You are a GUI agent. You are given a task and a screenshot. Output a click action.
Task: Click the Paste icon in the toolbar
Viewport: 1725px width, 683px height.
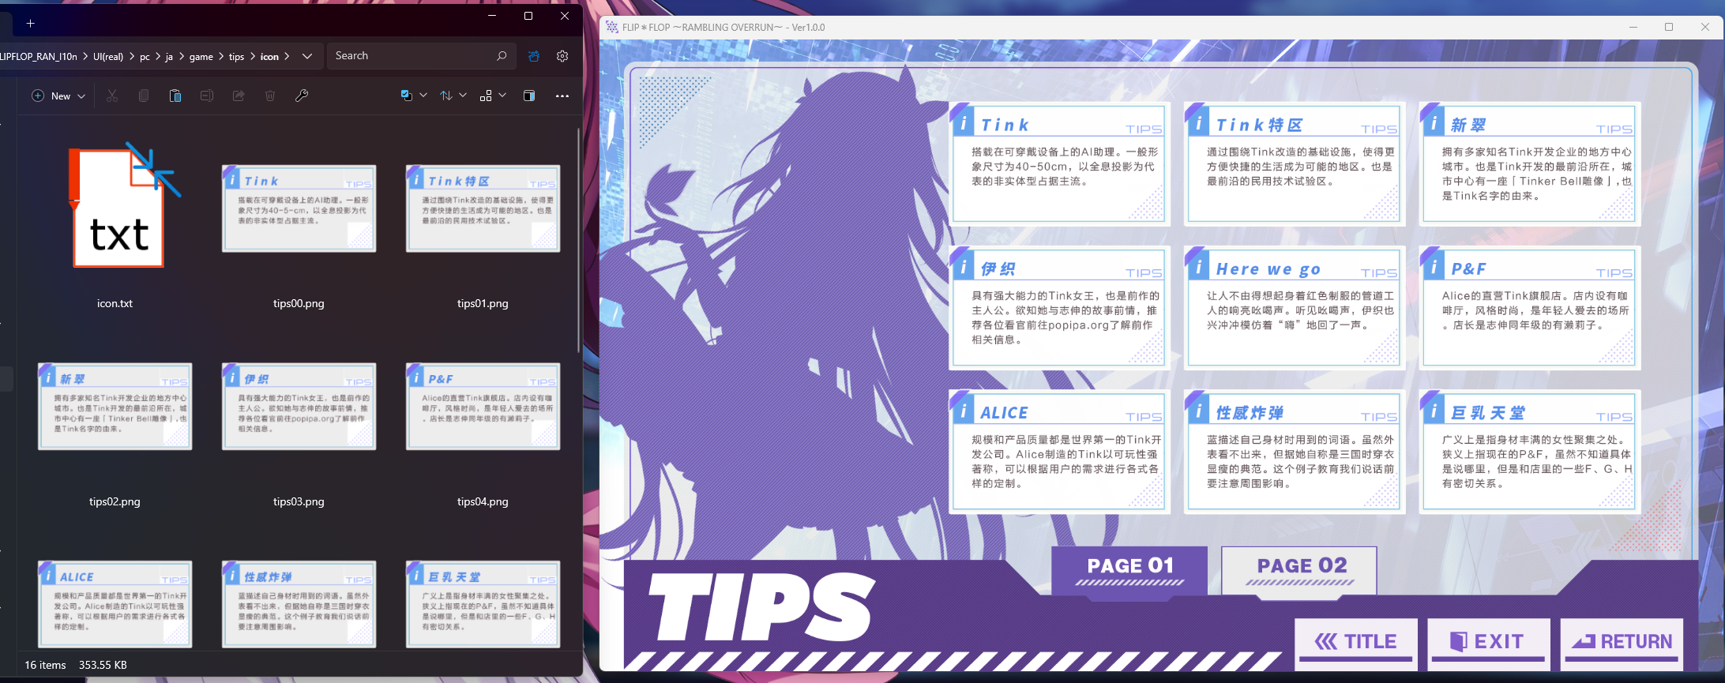[175, 96]
